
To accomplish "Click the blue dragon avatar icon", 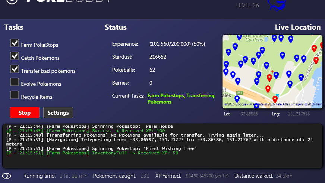I will (278, 5).
